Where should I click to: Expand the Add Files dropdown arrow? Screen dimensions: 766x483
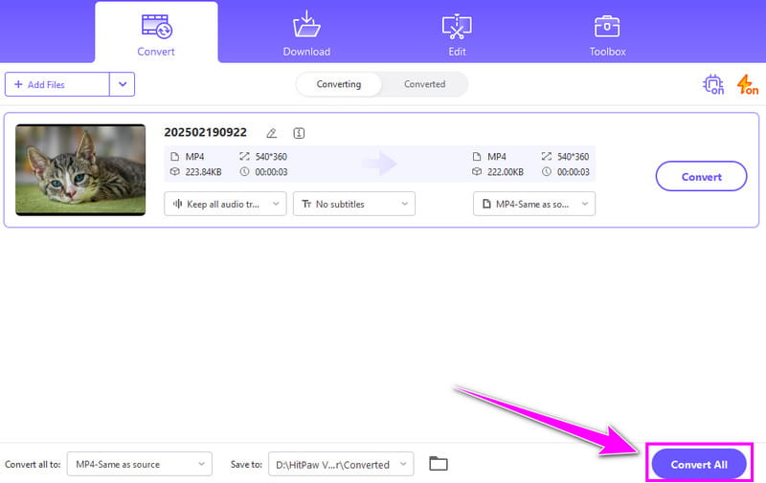[122, 84]
